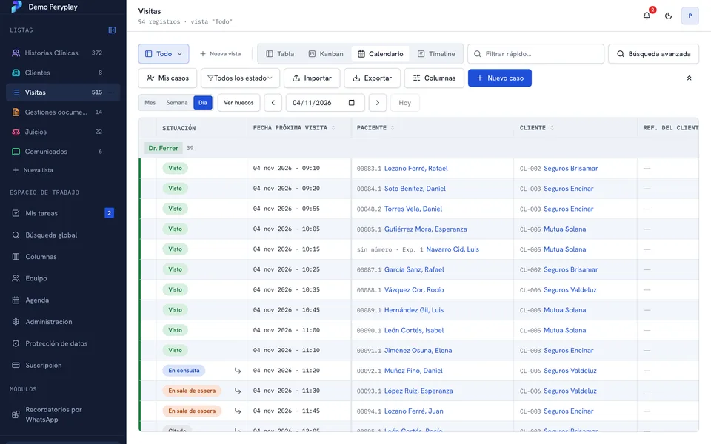The height and width of the screenshot is (444, 711).
Task: Sort by Fecha próxima visita column
Action: 294,128
